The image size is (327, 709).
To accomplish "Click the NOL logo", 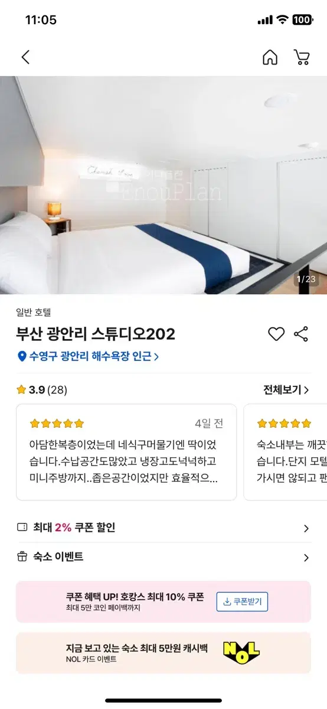I will click(241, 652).
